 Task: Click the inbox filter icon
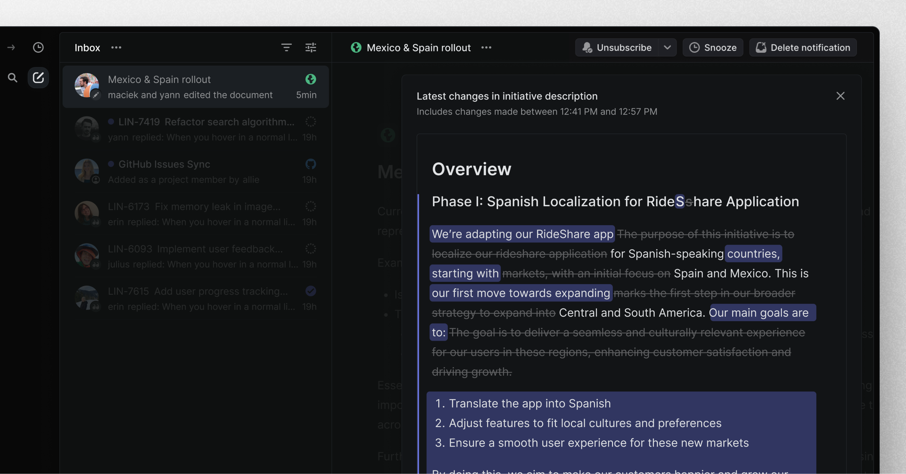pyautogui.click(x=286, y=48)
